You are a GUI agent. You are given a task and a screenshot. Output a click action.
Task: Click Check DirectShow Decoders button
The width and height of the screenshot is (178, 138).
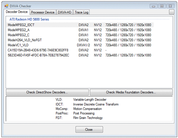click(x=47, y=92)
